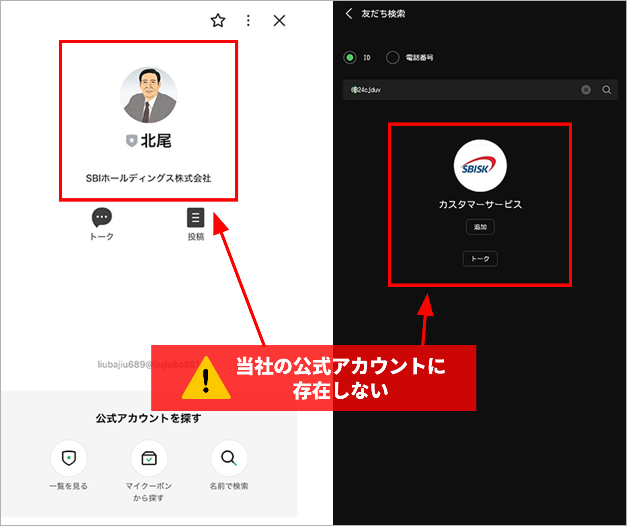This screenshot has width=627, height=526.
Task: Click the 北尾 account name
Action: [x=156, y=141]
